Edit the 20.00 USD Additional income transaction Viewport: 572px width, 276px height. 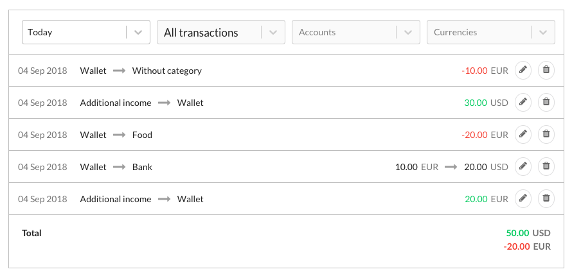coord(523,198)
